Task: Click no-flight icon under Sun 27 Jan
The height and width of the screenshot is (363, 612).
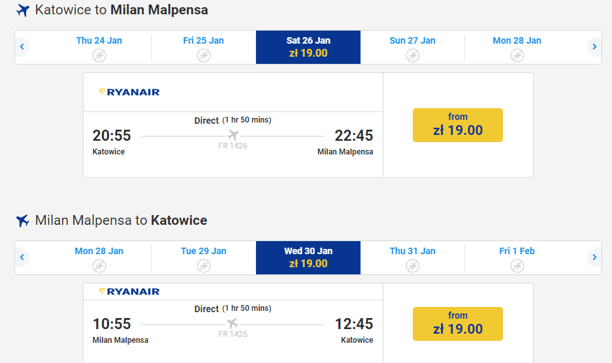Action: 413,55
